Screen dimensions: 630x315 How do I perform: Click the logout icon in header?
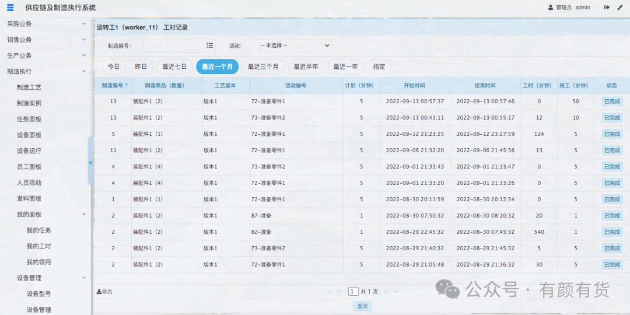pos(607,8)
